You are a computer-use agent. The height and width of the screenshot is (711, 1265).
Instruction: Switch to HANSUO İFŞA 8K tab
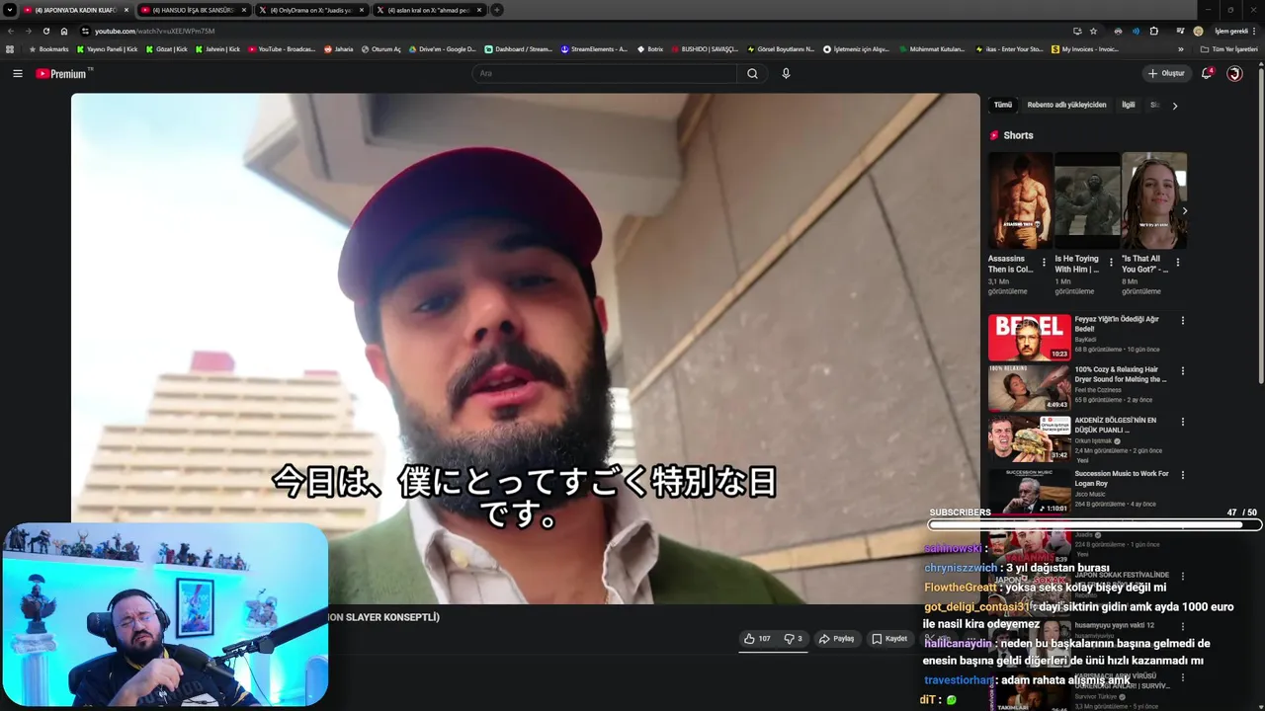193,10
